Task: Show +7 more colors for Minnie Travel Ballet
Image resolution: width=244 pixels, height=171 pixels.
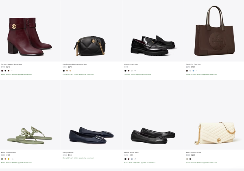Action: coord(135,159)
